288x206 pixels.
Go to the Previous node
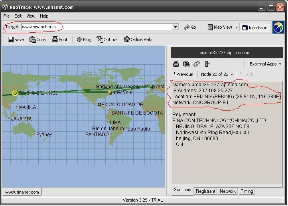tap(183, 74)
